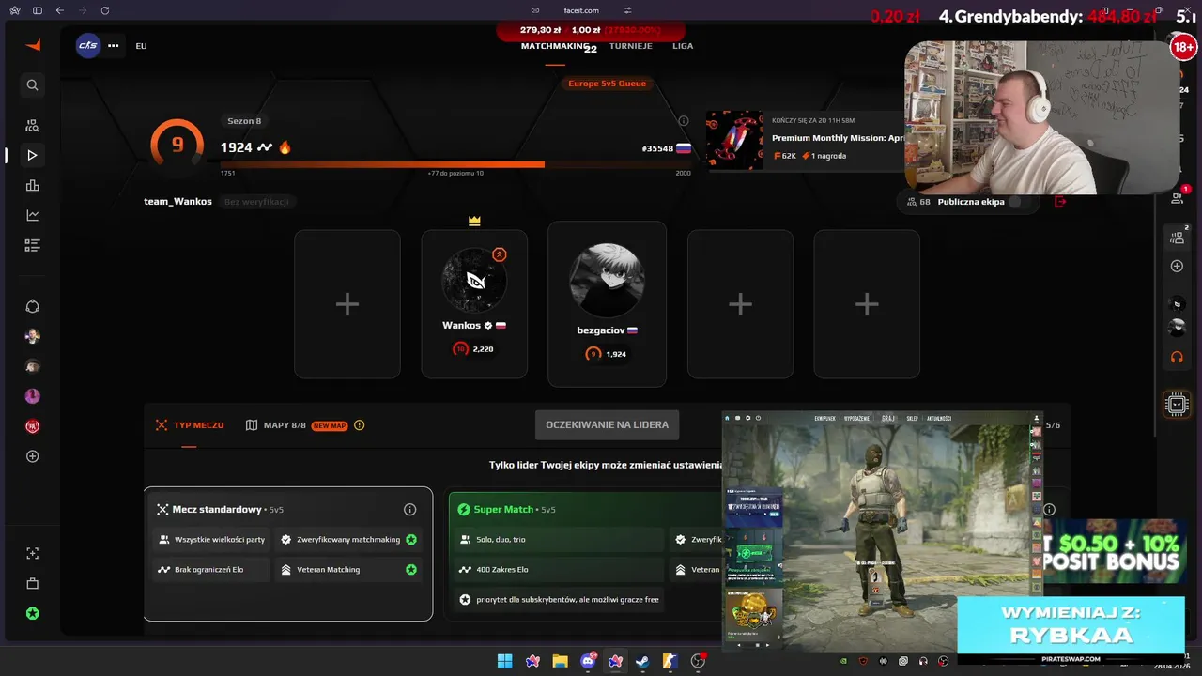Click the orange headphones voice icon
This screenshot has width=1202, height=676.
pyautogui.click(x=1177, y=358)
